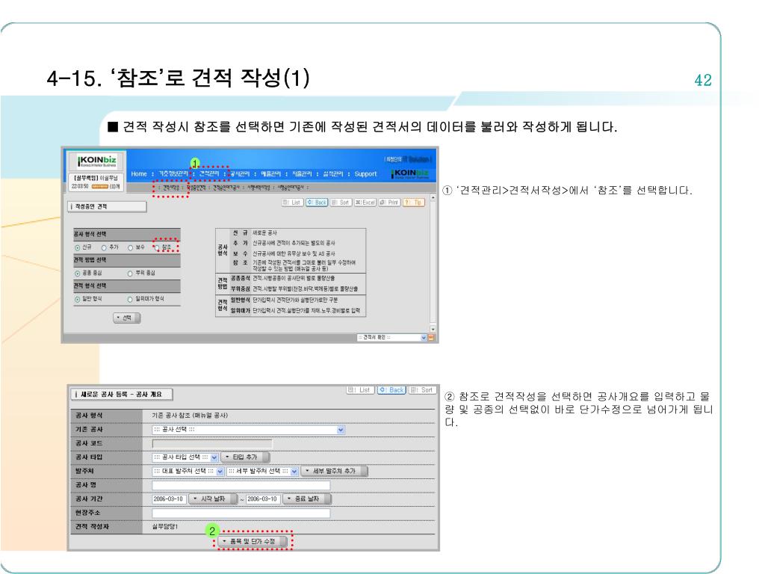Click Back button in the 공사 개요 form
Screen dimensions: 765x574
391,390
